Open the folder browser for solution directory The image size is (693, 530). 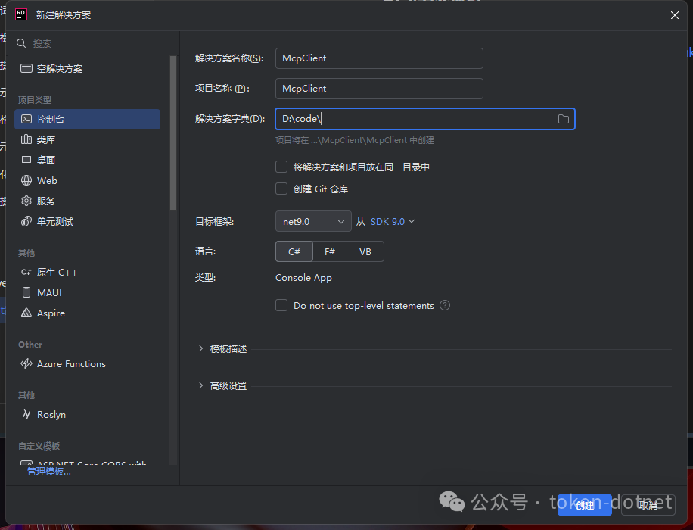pos(563,118)
